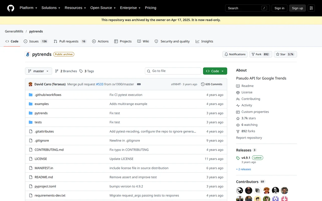Open the GeneralMills owner link
The height and width of the screenshot is (201, 322).
click(14, 31)
